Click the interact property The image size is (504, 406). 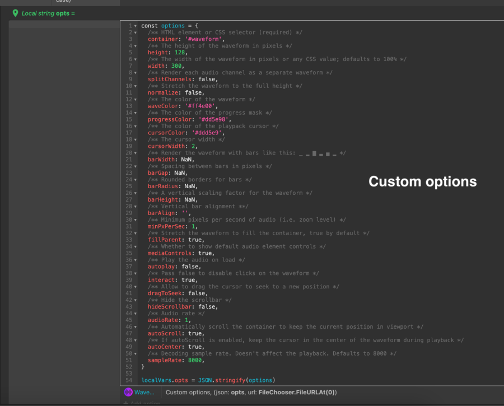click(x=161, y=280)
